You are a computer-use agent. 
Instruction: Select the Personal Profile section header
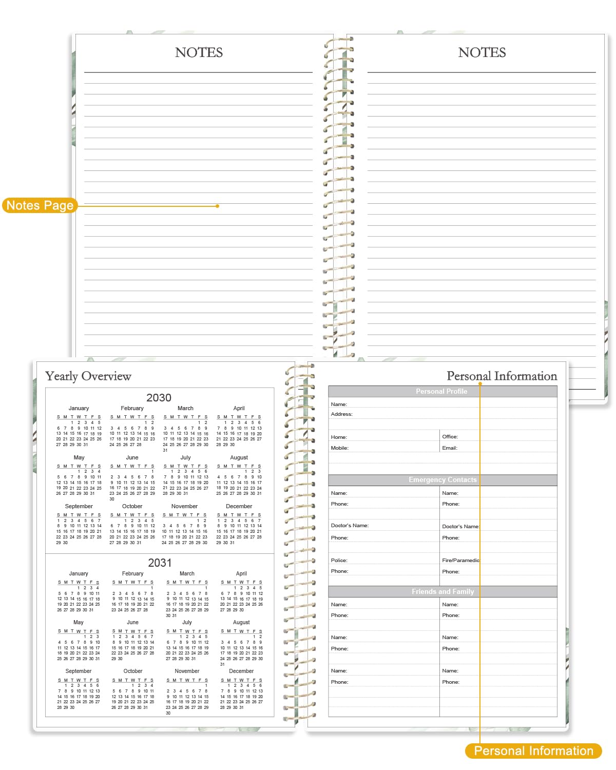click(442, 391)
